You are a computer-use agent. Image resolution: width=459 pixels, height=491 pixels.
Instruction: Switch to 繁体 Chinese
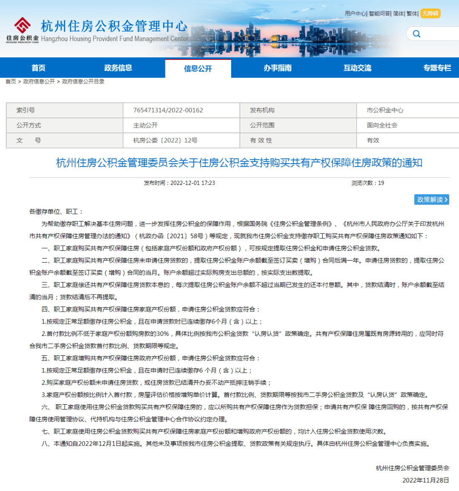(x=412, y=14)
